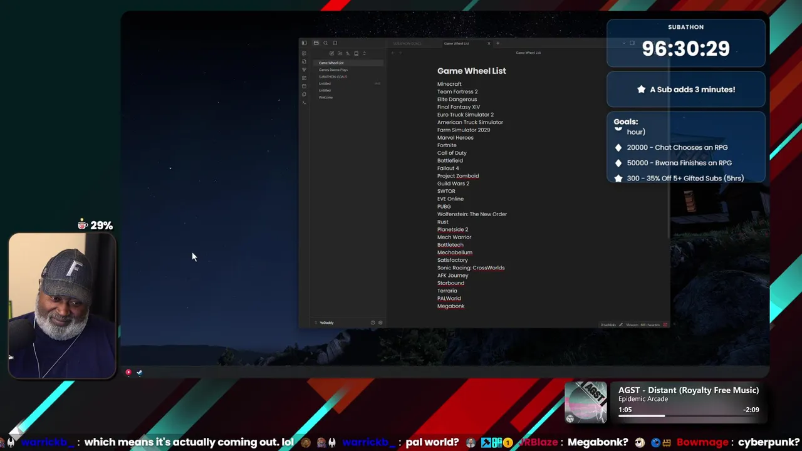Click the red sync status icon
Screen dimensions: 802x451
tap(665, 324)
